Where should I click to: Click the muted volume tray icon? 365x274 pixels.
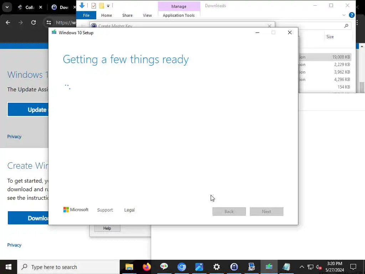tap(319, 267)
